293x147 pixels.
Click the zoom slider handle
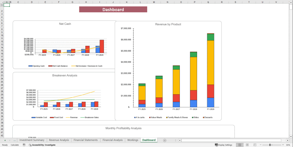270,145
